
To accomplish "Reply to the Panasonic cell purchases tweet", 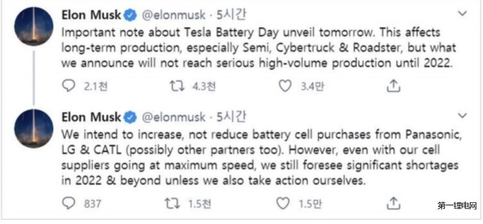I will pos(68,203).
